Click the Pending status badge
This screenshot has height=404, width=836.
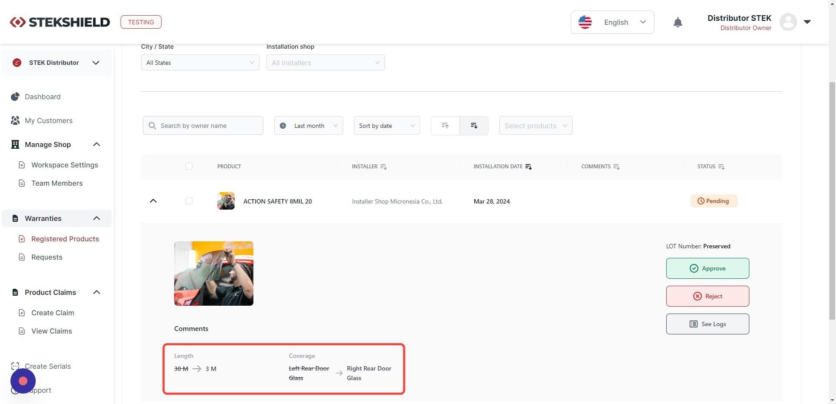pos(714,201)
